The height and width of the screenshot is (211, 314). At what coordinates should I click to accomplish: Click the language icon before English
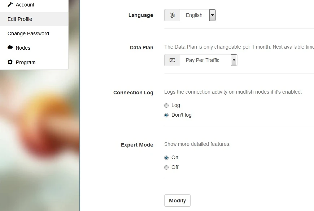(172, 15)
